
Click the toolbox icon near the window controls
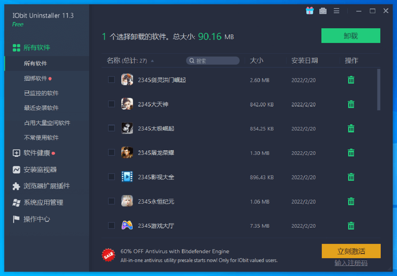click(323, 10)
